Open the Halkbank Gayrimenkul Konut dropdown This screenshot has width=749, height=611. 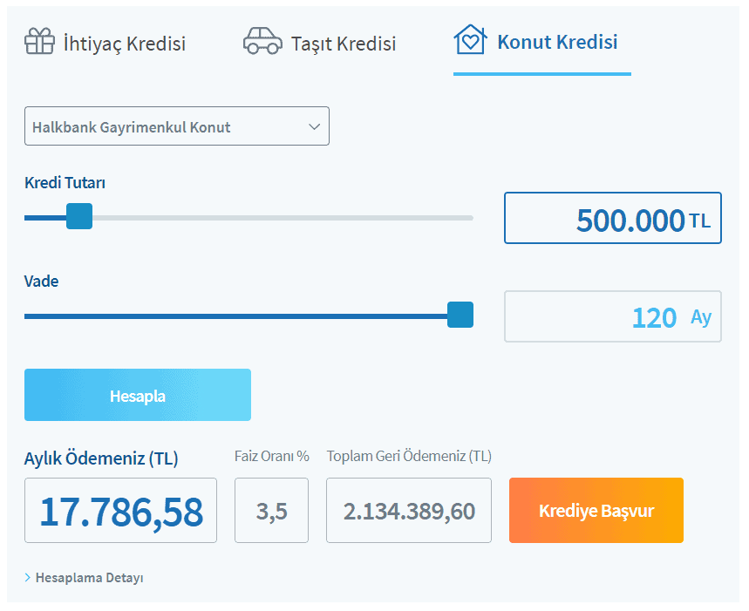click(177, 126)
